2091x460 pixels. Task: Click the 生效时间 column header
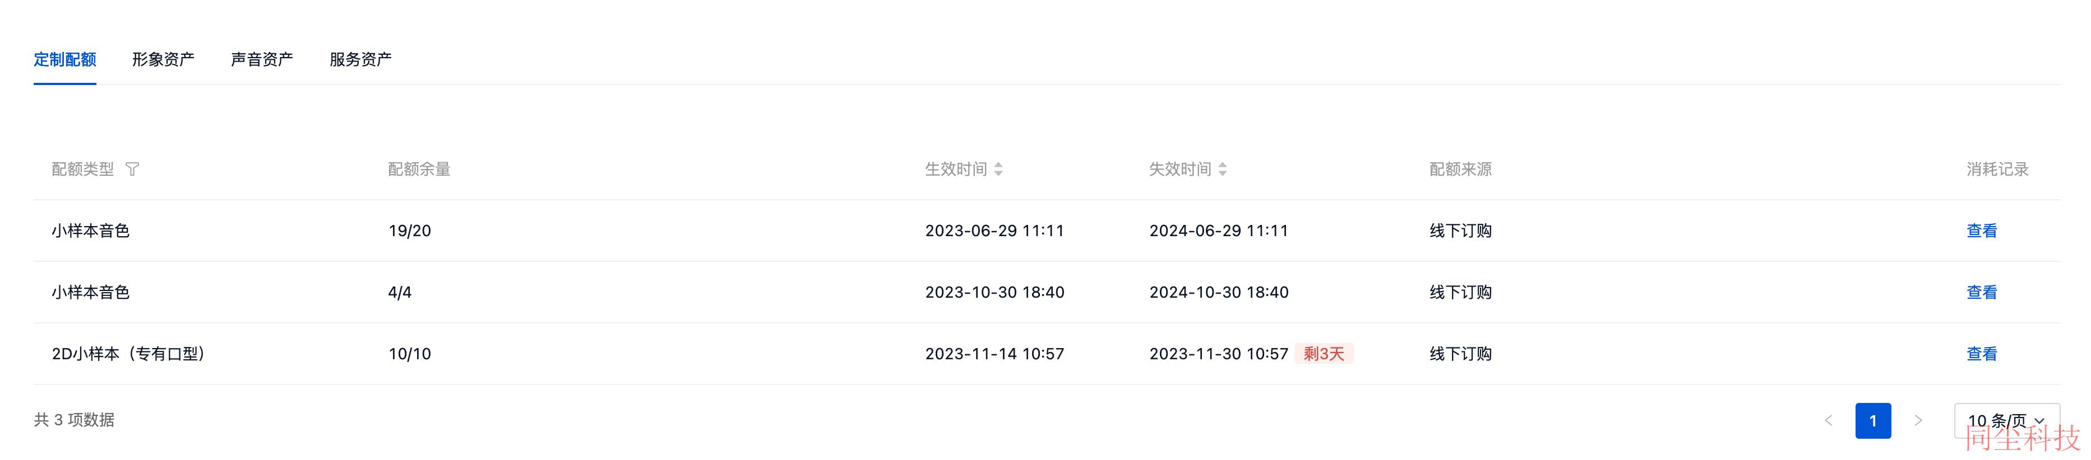pyautogui.click(x=955, y=169)
